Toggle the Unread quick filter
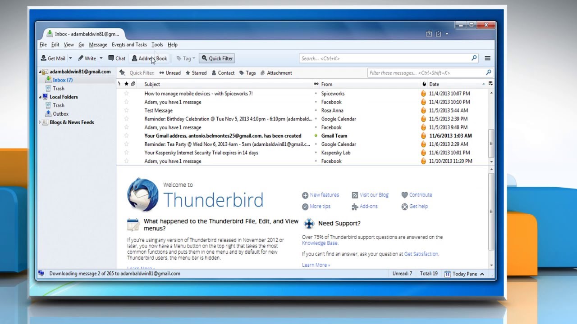This screenshot has height=324, width=577. [170, 73]
